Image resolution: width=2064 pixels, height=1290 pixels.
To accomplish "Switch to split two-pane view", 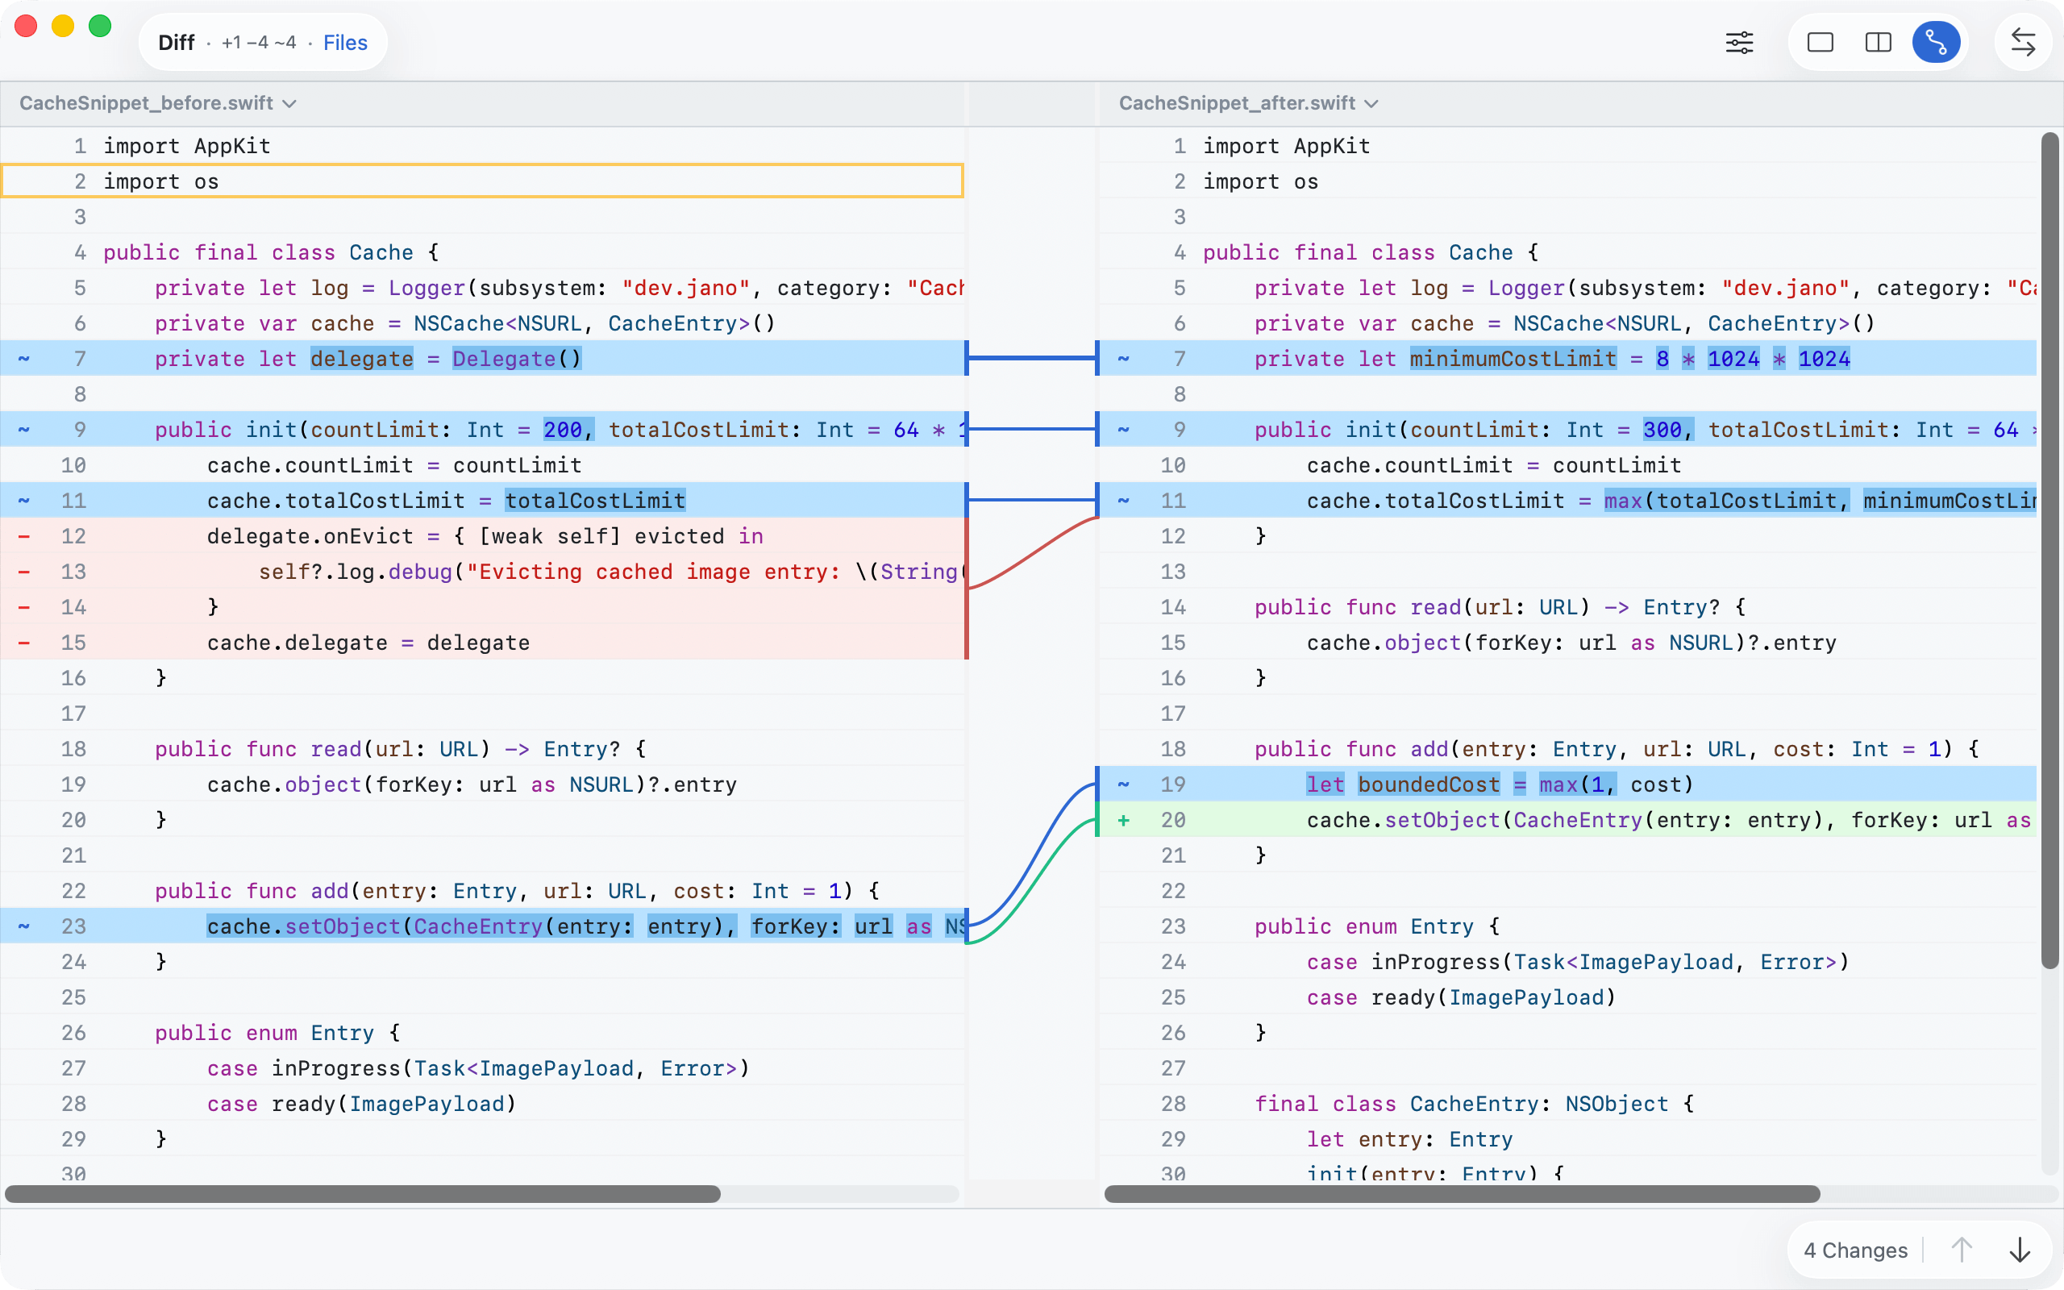I will pos(1878,43).
